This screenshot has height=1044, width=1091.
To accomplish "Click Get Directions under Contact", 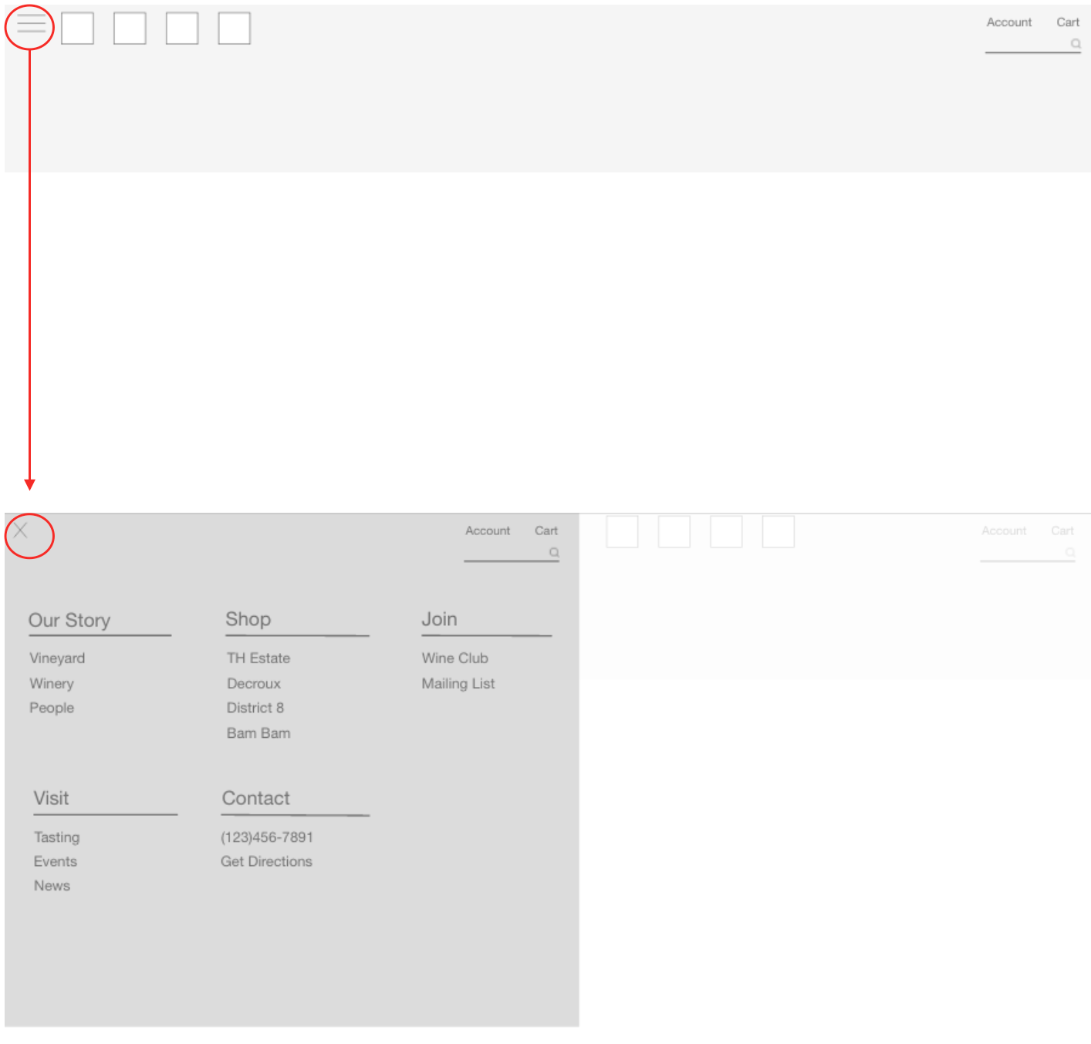I will point(266,861).
